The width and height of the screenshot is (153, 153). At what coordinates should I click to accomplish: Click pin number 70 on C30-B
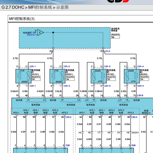coord(17,96)
